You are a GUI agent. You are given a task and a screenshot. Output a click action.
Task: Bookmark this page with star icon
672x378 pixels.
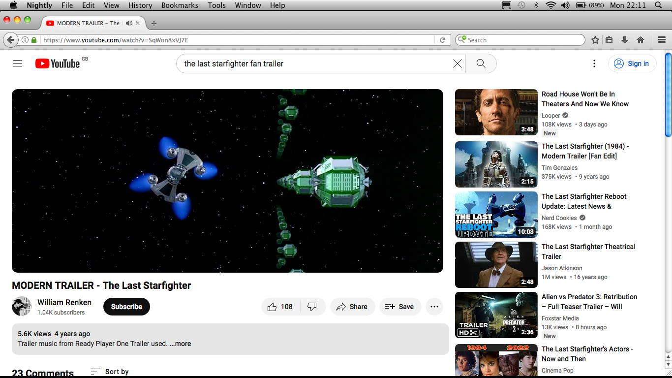pos(595,40)
